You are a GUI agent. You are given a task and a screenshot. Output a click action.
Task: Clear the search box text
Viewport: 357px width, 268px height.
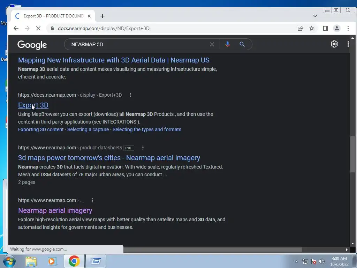[x=212, y=44]
